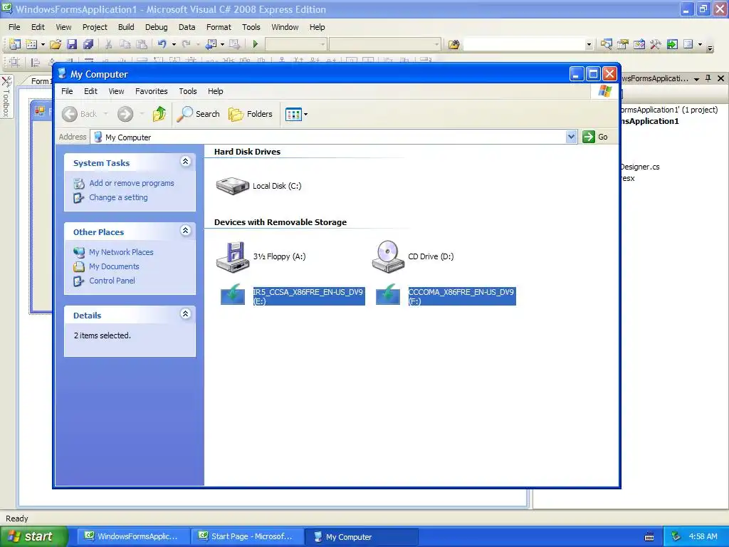Click Navigate Backward icon in Visual C# toolbar
729x547 pixels.
coord(211,44)
